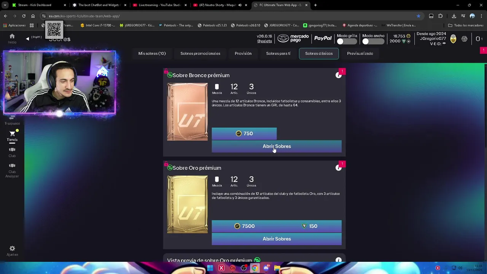Image resolution: width=487 pixels, height=274 pixels.
Task: Open Club Analyzer in sidebar
Action: click(x=12, y=170)
